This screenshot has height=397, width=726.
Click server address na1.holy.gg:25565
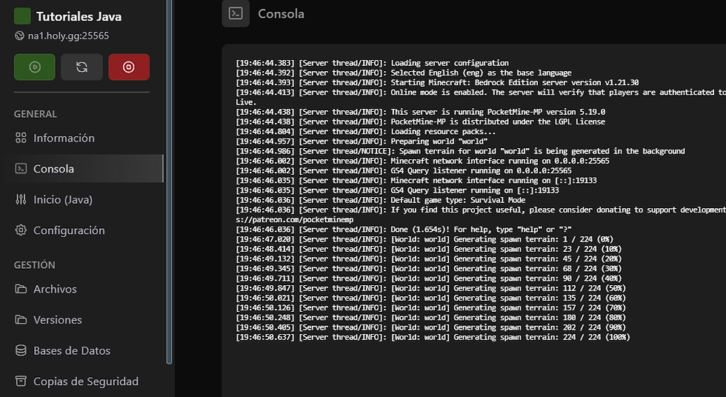pos(68,36)
